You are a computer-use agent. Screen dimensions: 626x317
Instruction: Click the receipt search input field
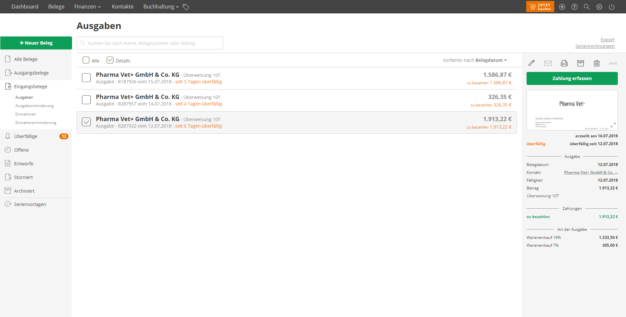[150, 43]
